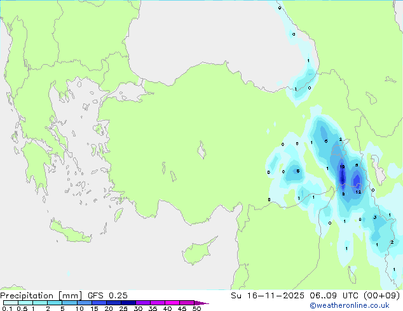403x311 pixels.
Task: Click the "(00+09)" forecast offset text
Action: [381, 296]
